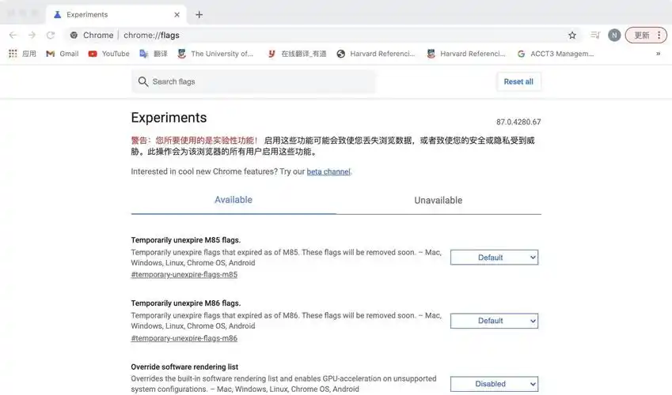Click the Reset all button
Viewport: 672px width, 395px height.
point(518,81)
